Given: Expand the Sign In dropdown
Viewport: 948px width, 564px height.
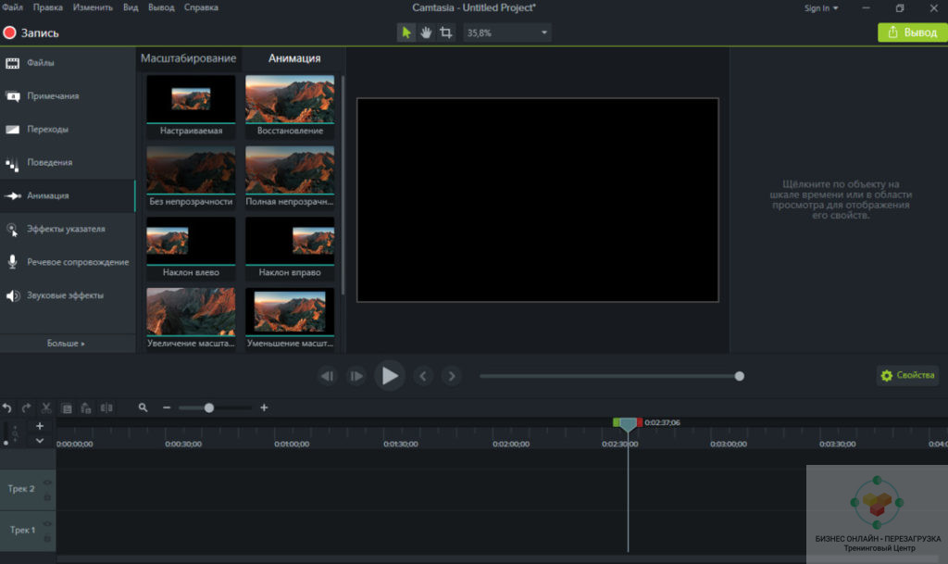Looking at the screenshot, I should (820, 8).
